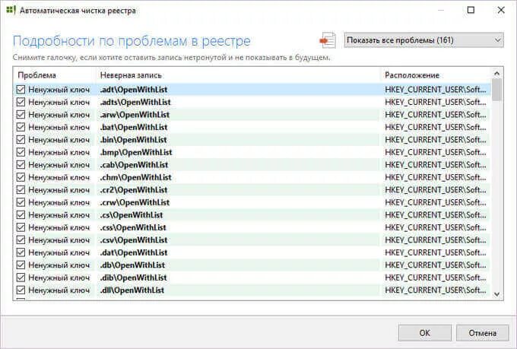Toggle the .bat\OpenWithList checkbox
517x349 pixels.
[x=21, y=127]
